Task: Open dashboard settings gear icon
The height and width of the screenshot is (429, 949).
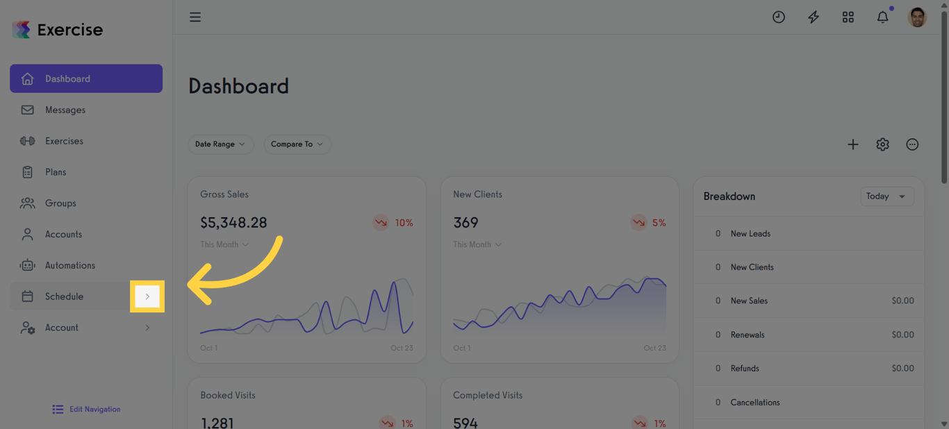Action: click(x=882, y=144)
